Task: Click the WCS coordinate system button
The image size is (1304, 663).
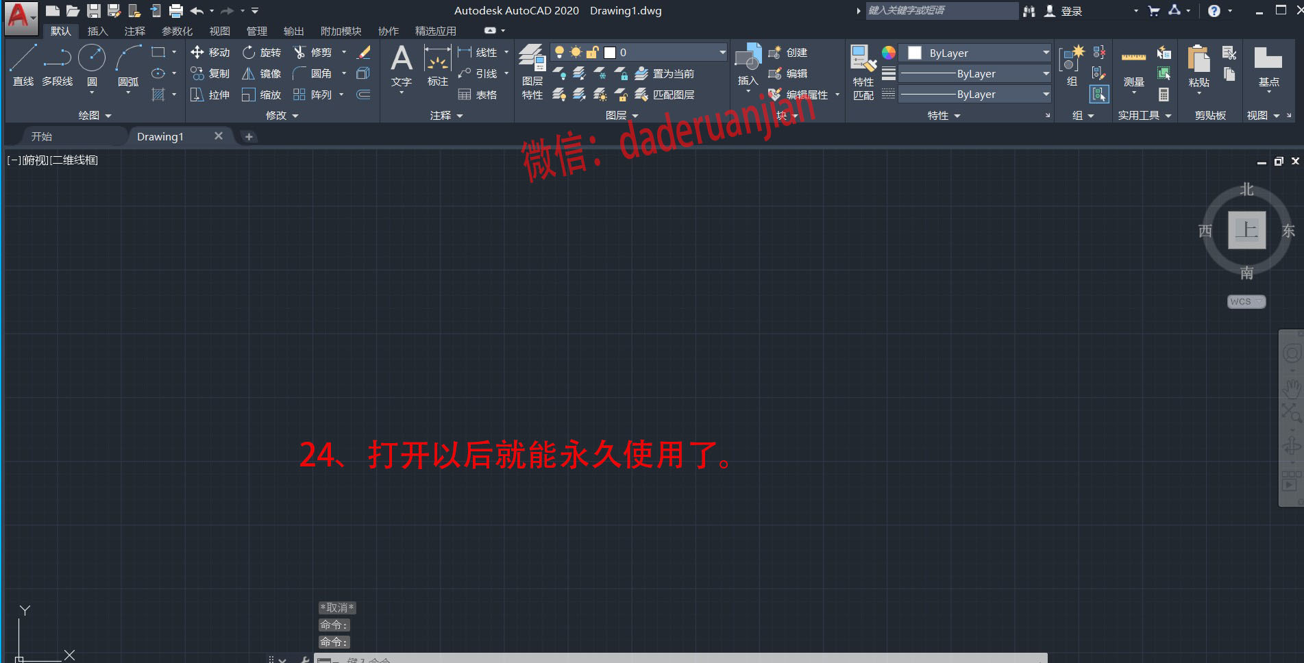Action: [x=1245, y=301]
